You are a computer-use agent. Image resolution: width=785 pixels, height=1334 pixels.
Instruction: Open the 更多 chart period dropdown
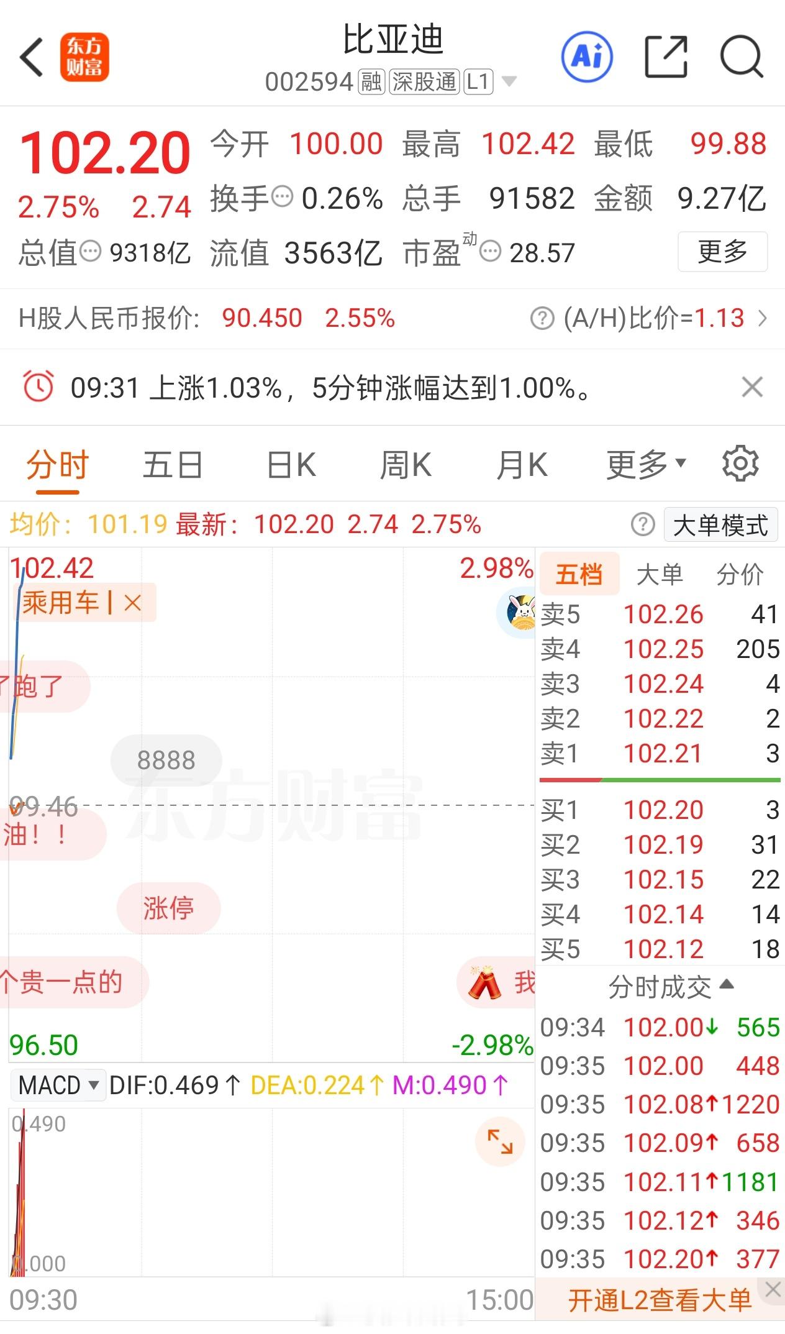pyautogui.click(x=647, y=465)
